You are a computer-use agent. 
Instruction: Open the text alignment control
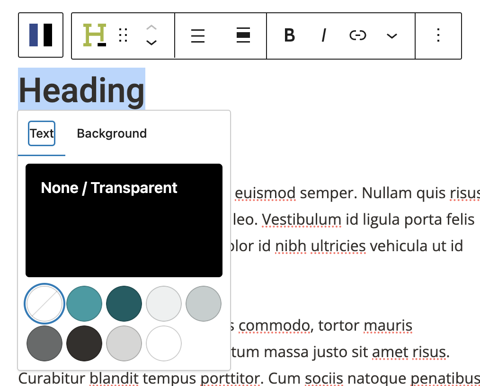coord(198,35)
